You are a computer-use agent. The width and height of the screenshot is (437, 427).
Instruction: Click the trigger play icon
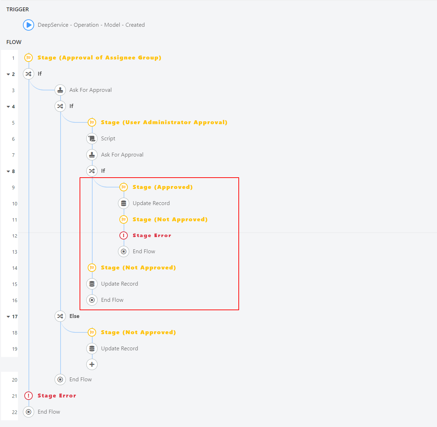pos(29,25)
